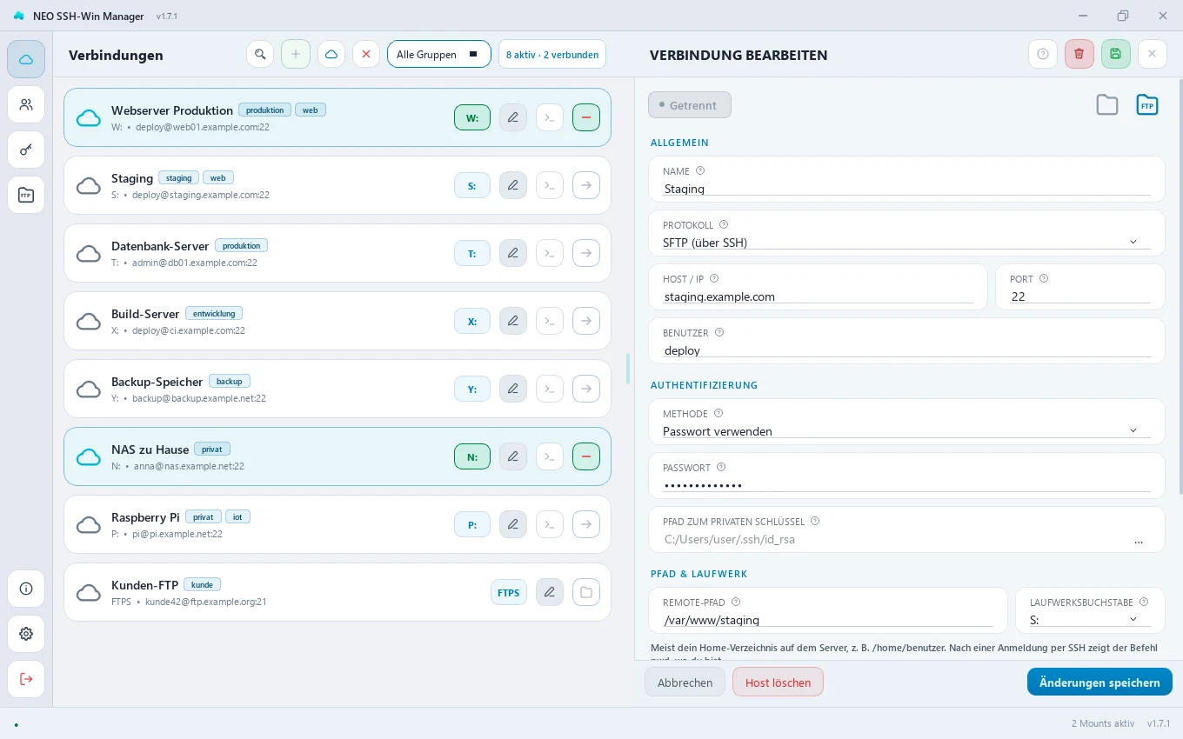Open the plain folder icon in editor
This screenshot has width=1183, height=739.
[x=1107, y=105]
